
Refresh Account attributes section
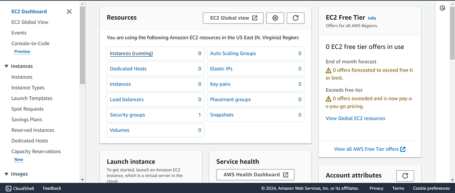405,176
